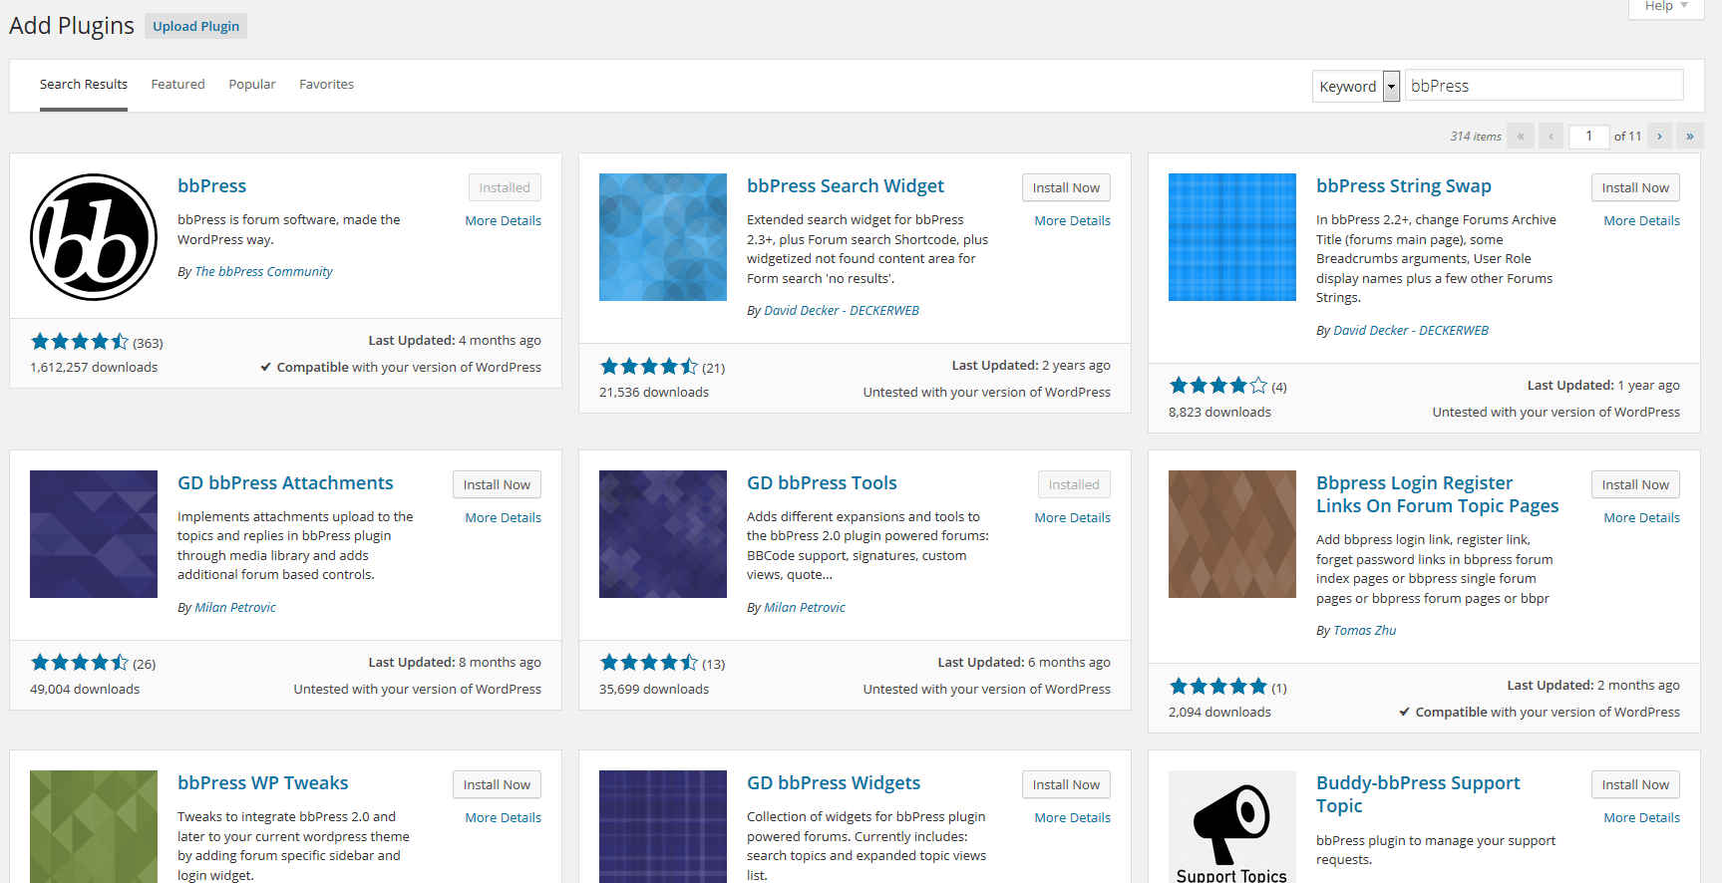
Task: Click the Upload Plugin button
Action: click(195, 27)
